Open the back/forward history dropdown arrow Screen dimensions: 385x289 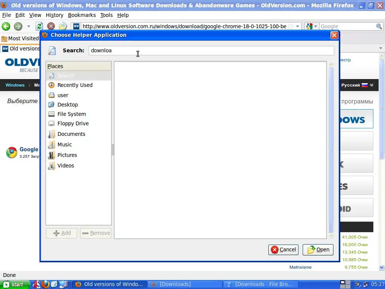(29, 26)
